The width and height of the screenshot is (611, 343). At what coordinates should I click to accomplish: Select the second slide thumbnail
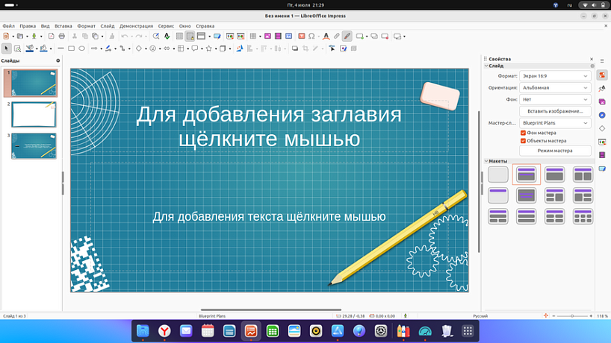34,114
